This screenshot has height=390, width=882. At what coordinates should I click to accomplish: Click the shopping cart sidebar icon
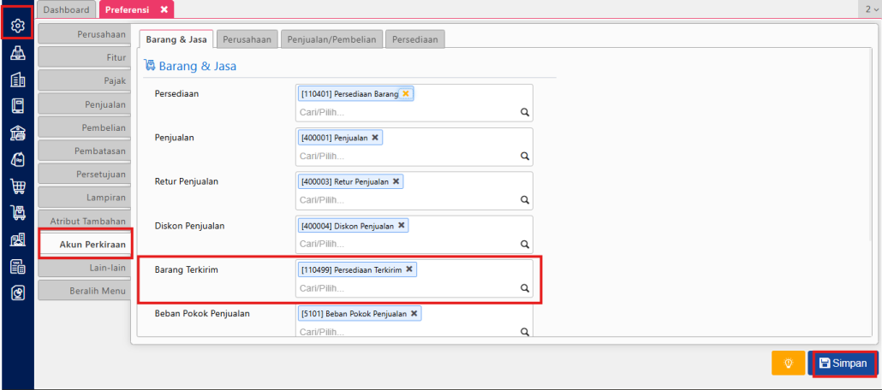17,186
